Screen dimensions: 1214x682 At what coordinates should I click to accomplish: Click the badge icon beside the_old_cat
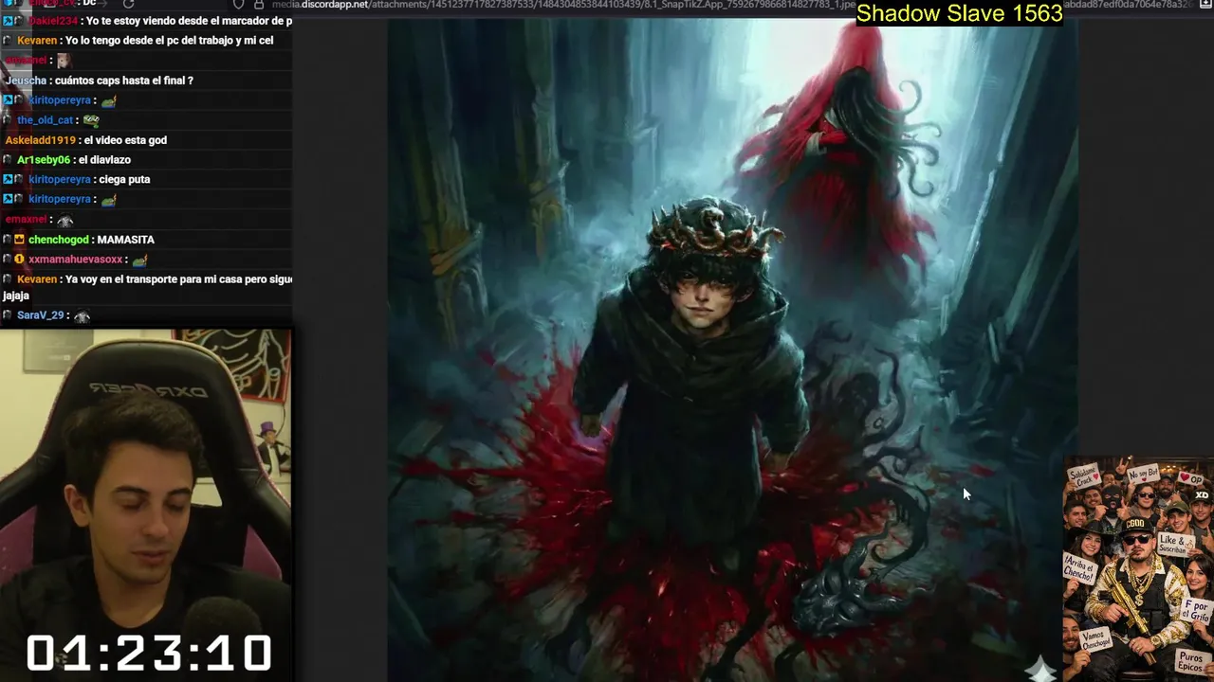click(x=8, y=120)
